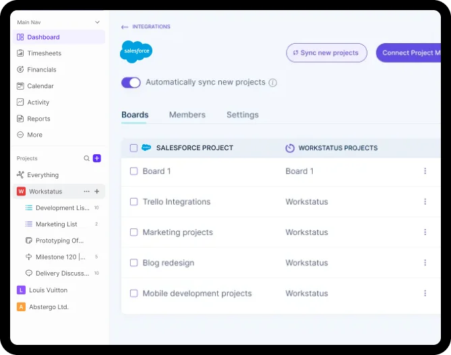
Task: Open the Calendar nav item
Action: point(40,86)
